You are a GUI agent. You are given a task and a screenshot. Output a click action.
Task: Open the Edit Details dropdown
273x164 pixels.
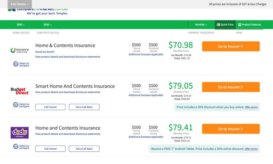(20, 4)
